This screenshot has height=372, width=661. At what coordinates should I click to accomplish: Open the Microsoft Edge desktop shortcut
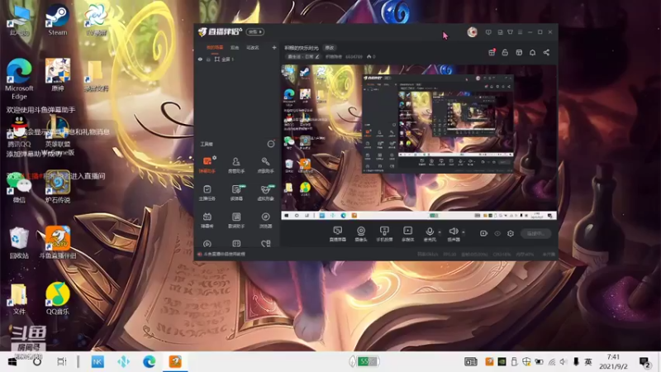pos(19,79)
